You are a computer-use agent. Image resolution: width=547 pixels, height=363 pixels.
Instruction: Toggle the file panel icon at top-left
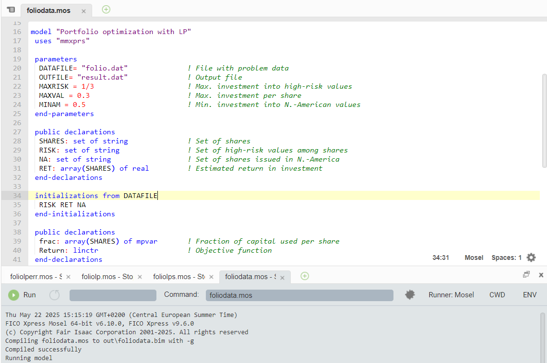[x=11, y=10]
